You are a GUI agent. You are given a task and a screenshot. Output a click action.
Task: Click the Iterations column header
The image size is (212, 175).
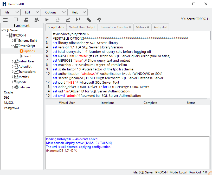[x=108, y=103]
